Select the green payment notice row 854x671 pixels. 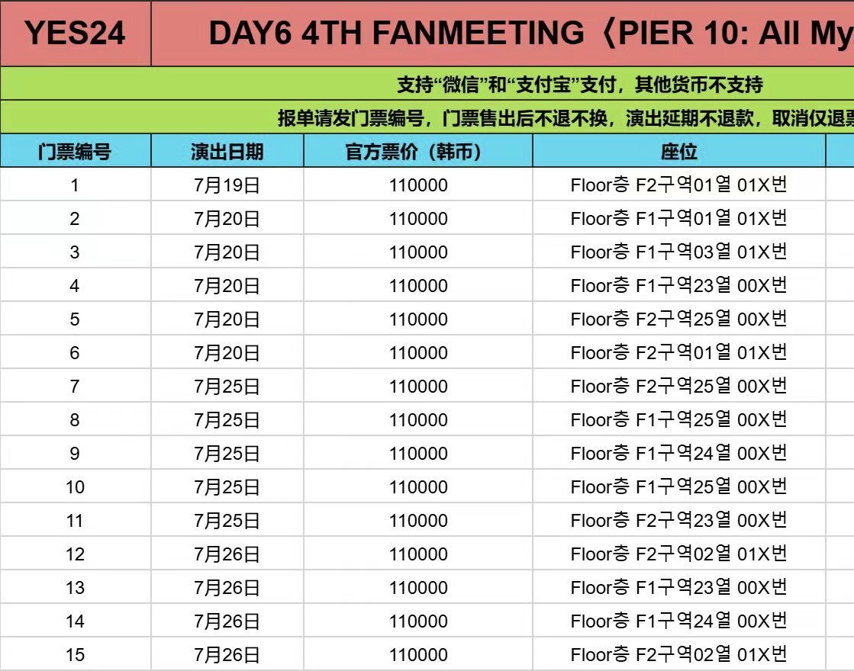(427, 84)
